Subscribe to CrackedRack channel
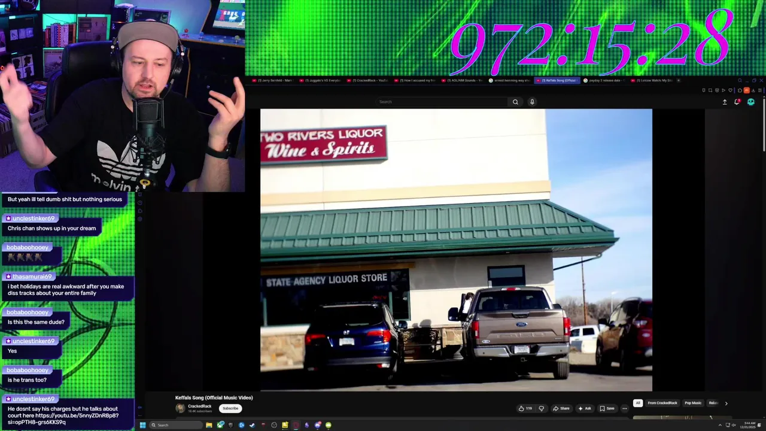The width and height of the screenshot is (766, 431). click(230, 408)
